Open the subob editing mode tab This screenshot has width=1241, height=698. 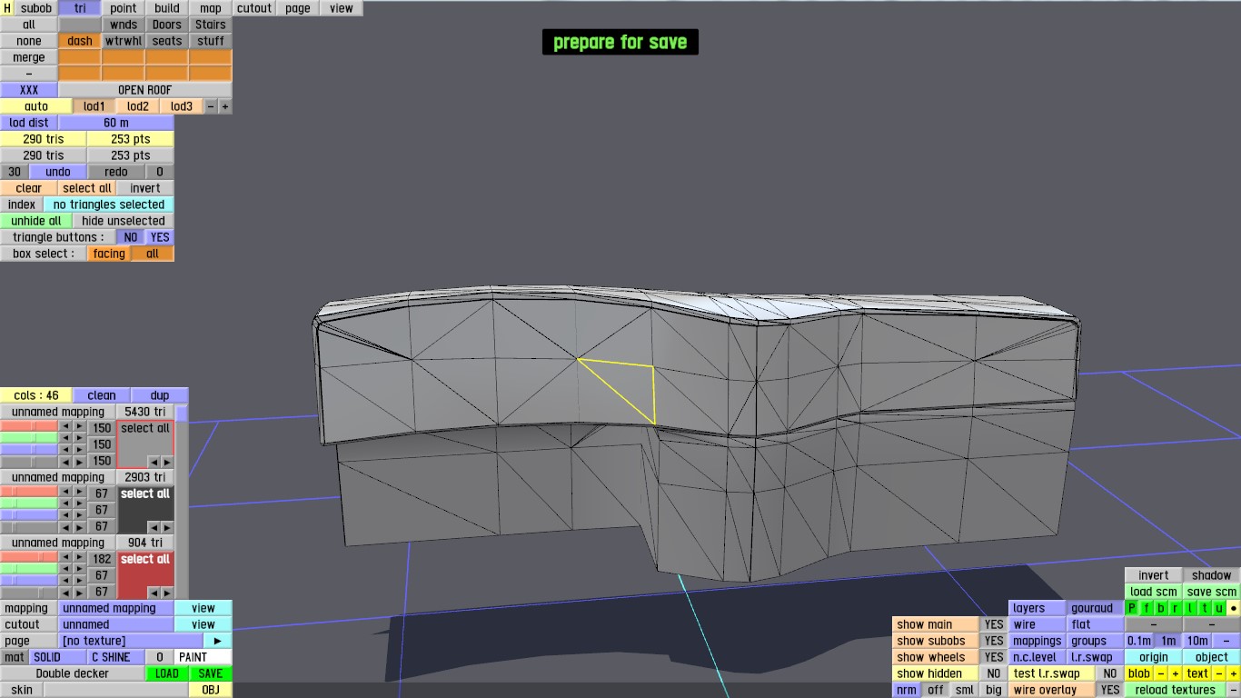point(36,8)
